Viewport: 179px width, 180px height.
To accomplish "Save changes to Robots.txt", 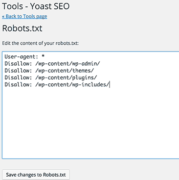I will point(36,175).
